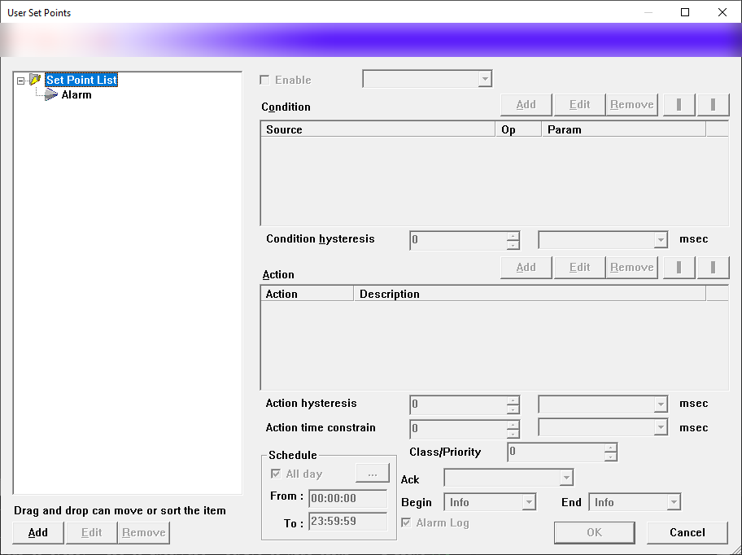Click the Set Point List folder icon

point(35,80)
